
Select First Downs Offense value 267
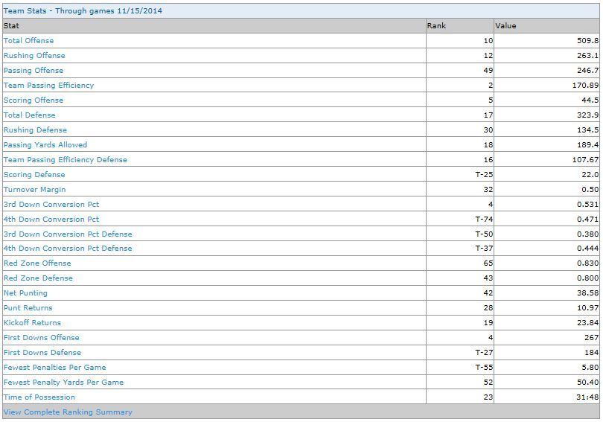coord(593,338)
